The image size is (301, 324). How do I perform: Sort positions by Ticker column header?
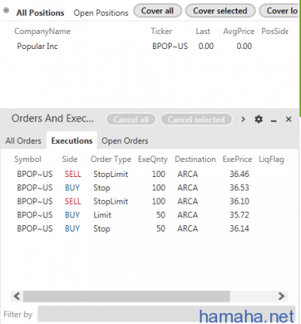tap(162, 32)
